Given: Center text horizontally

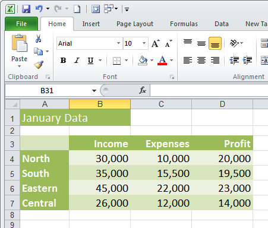Looking at the screenshot, I should point(201,60).
